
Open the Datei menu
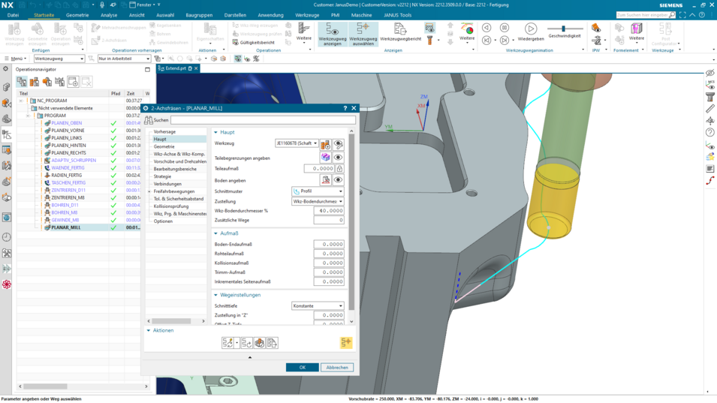13,15
